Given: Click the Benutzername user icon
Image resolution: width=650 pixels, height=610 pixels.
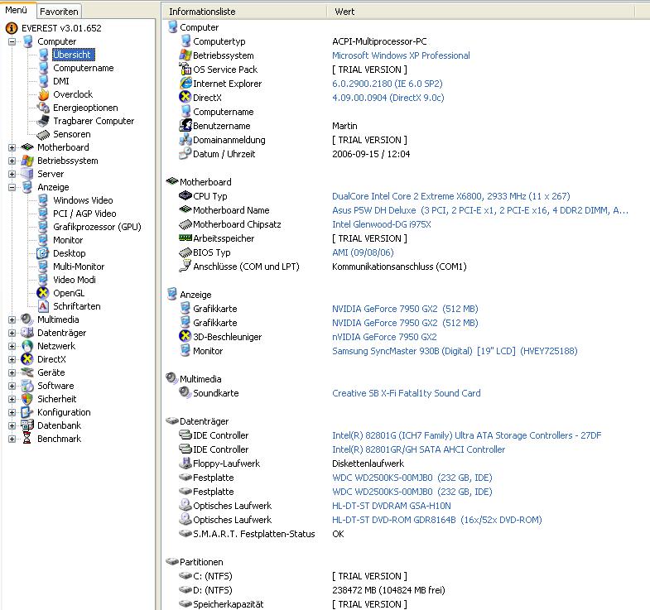Looking at the screenshot, I should [185, 126].
